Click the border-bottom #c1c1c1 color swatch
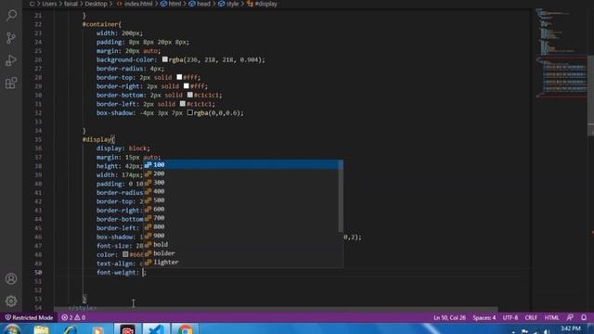594x334 pixels. pyautogui.click(x=189, y=95)
